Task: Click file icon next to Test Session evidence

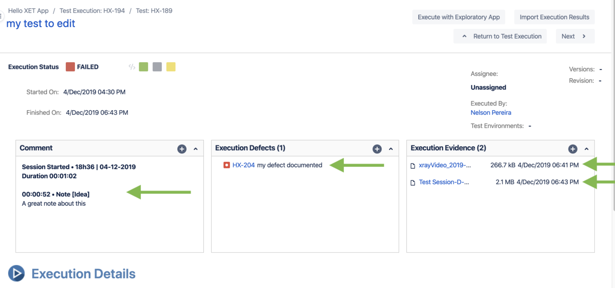Action: pyautogui.click(x=413, y=183)
